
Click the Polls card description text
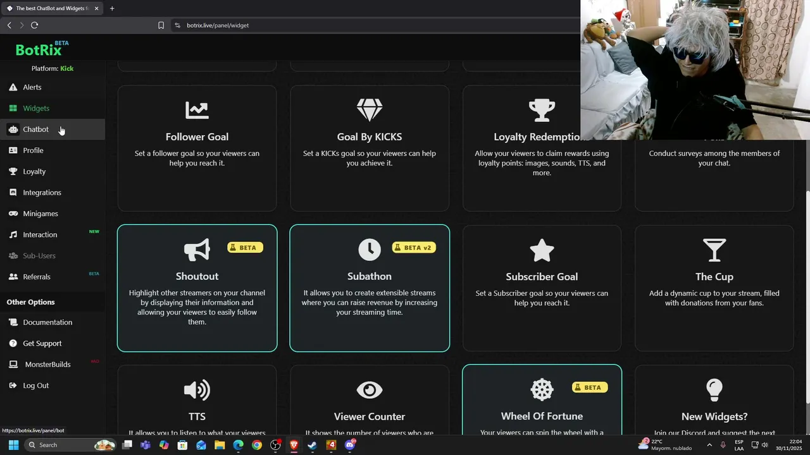tap(714, 158)
